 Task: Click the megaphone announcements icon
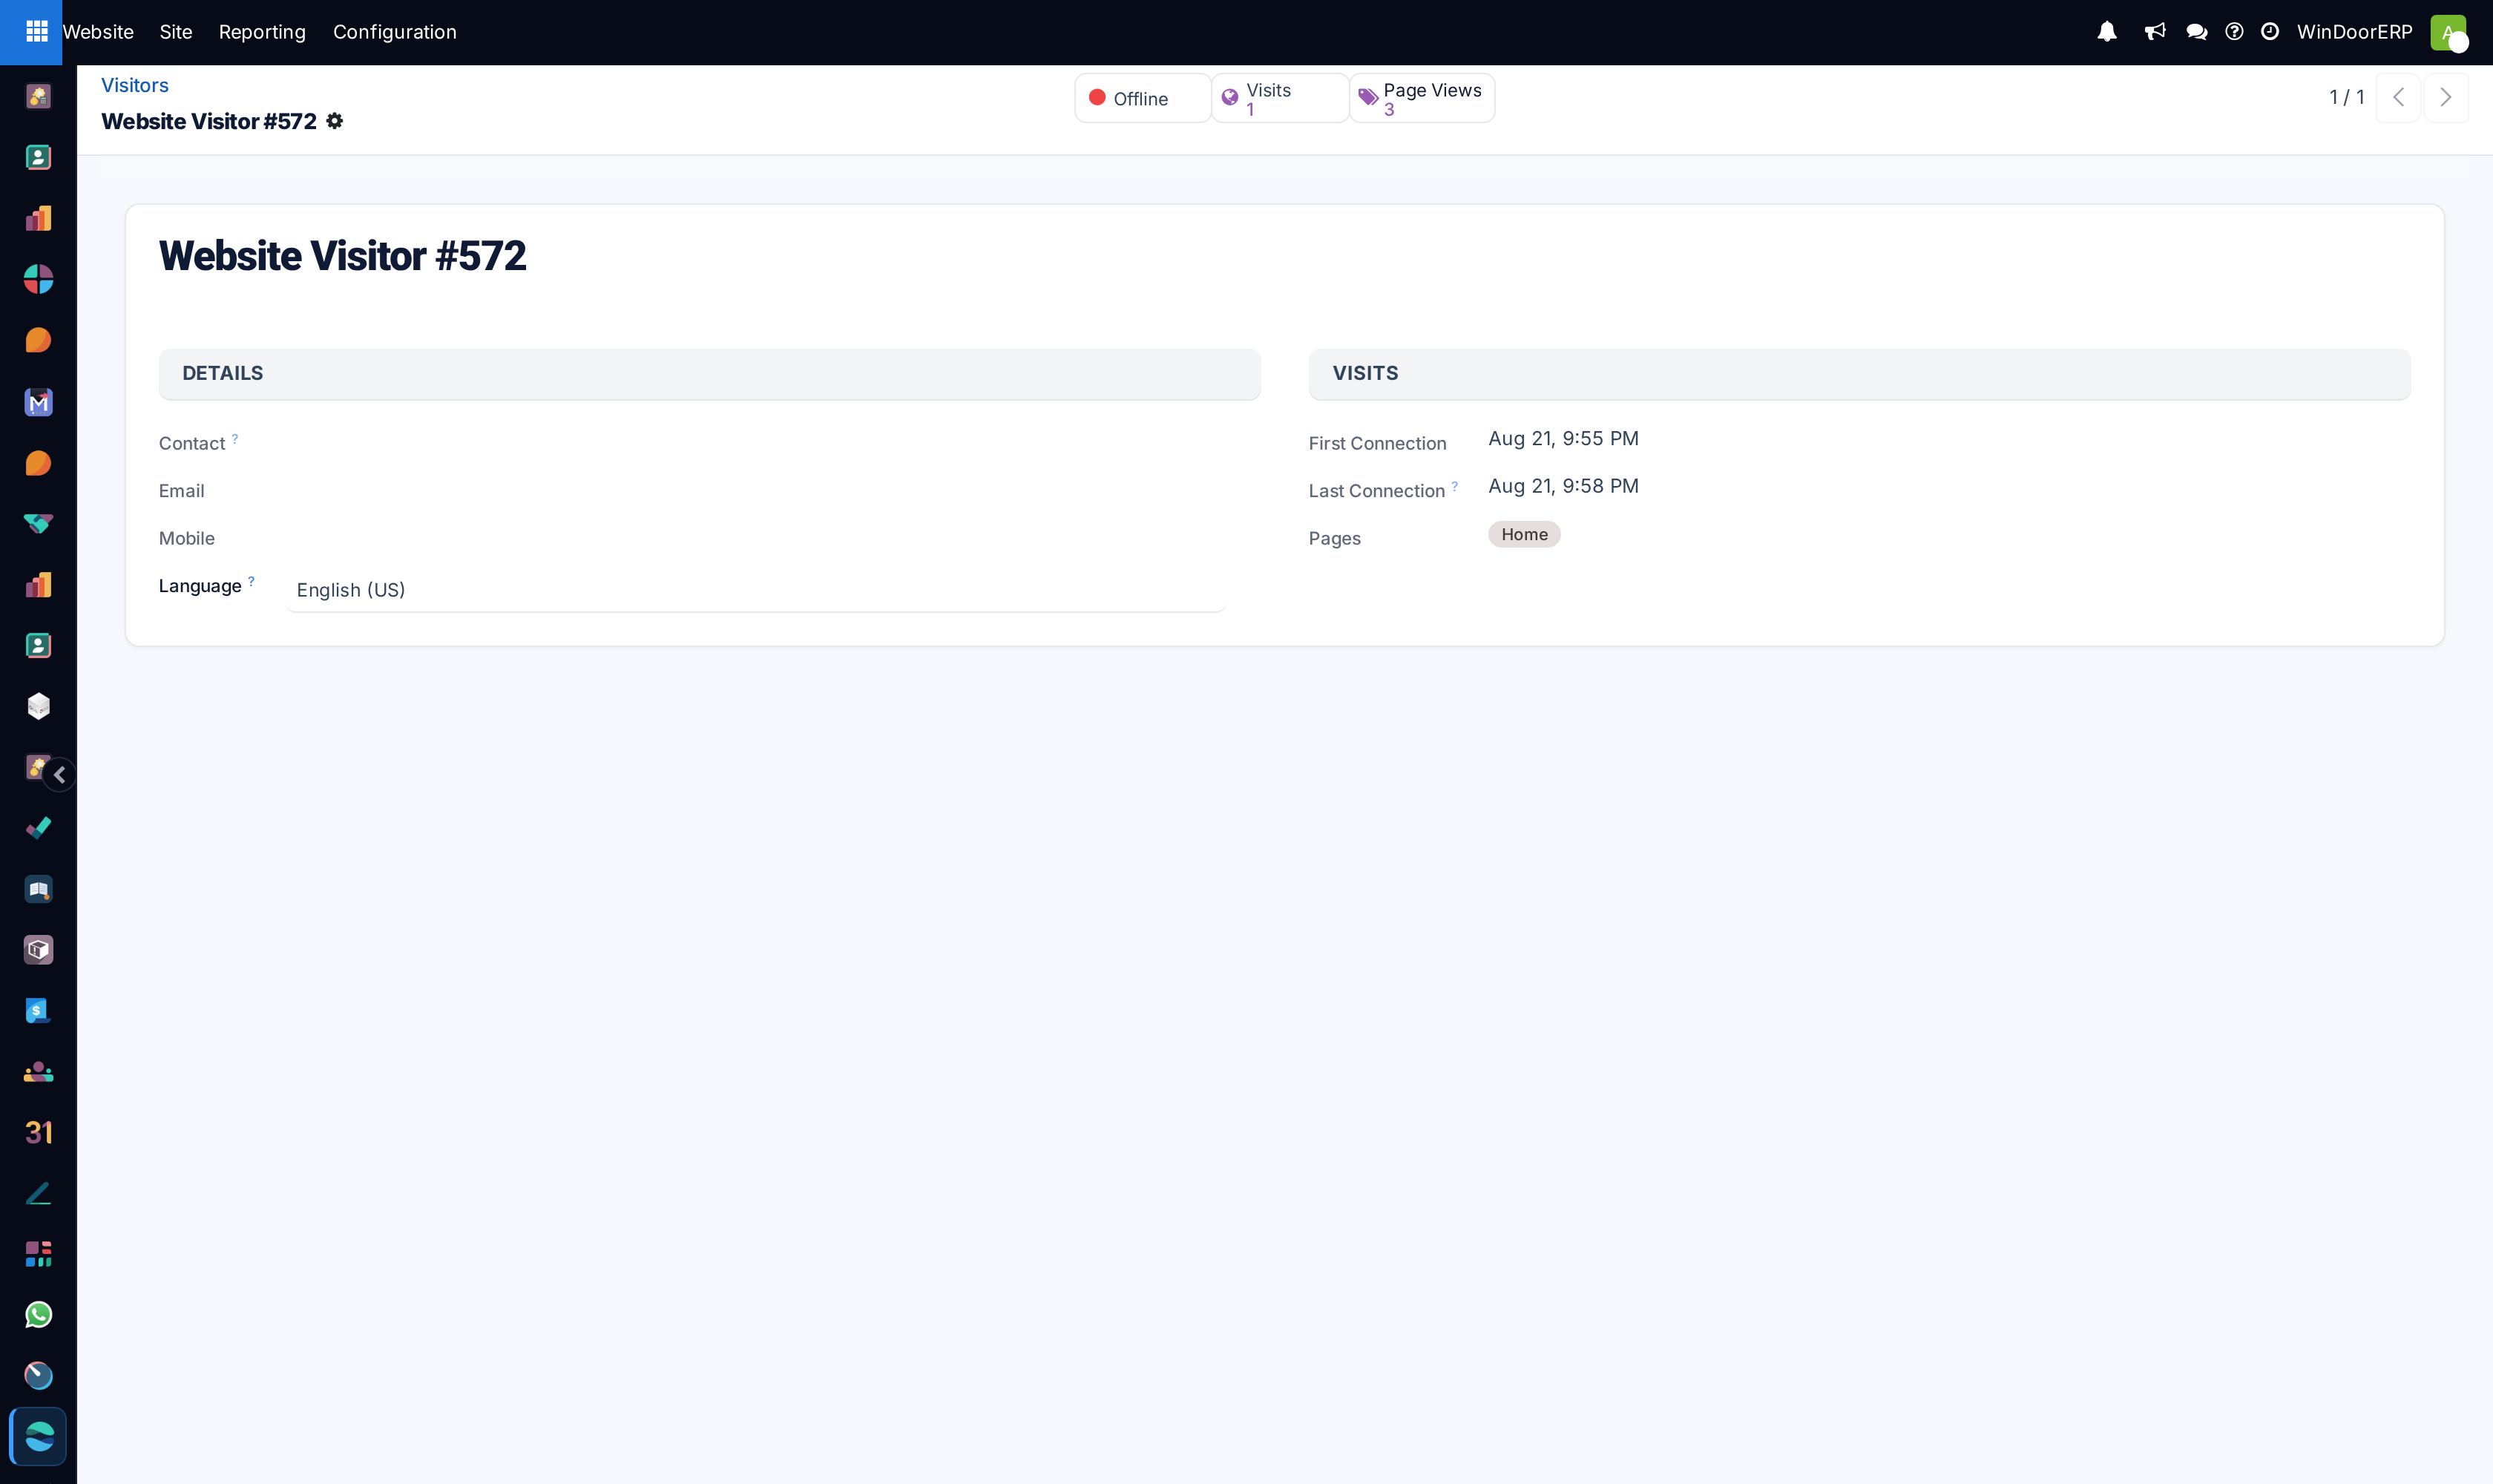pyautogui.click(x=2155, y=32)
